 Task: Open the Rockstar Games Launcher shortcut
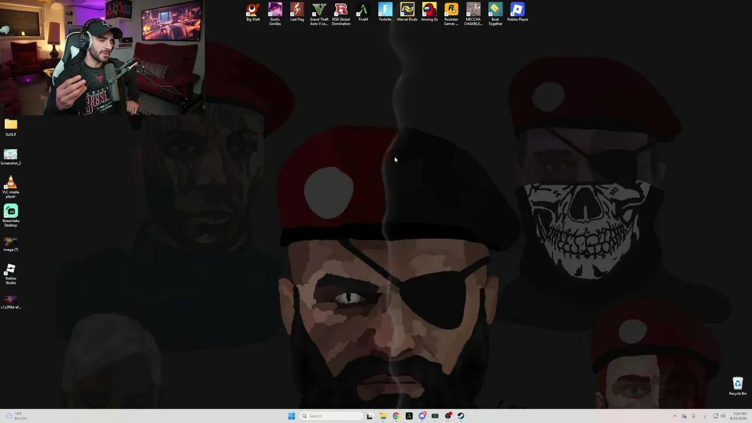coord(451,14)
